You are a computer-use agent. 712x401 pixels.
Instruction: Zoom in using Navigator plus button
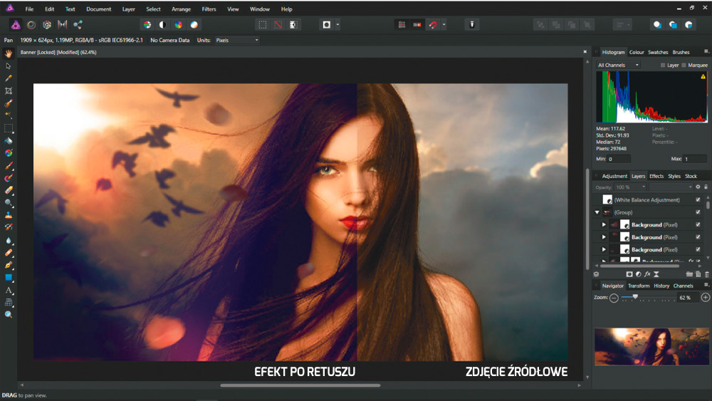click(705, 298)
